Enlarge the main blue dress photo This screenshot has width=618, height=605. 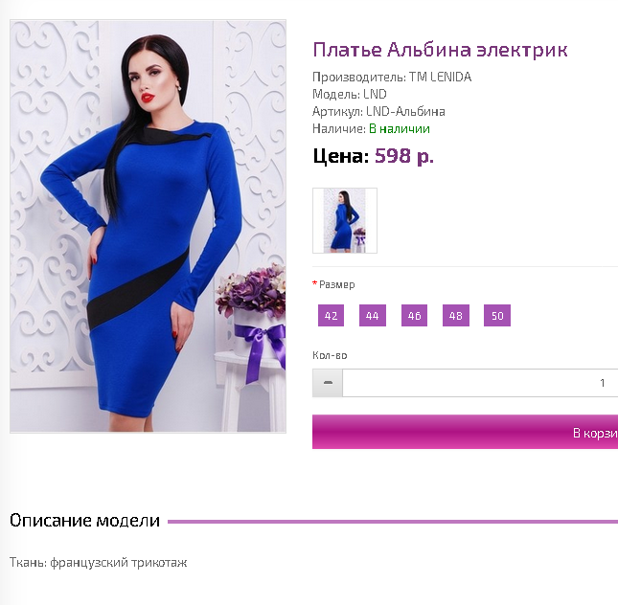point(148,227)
